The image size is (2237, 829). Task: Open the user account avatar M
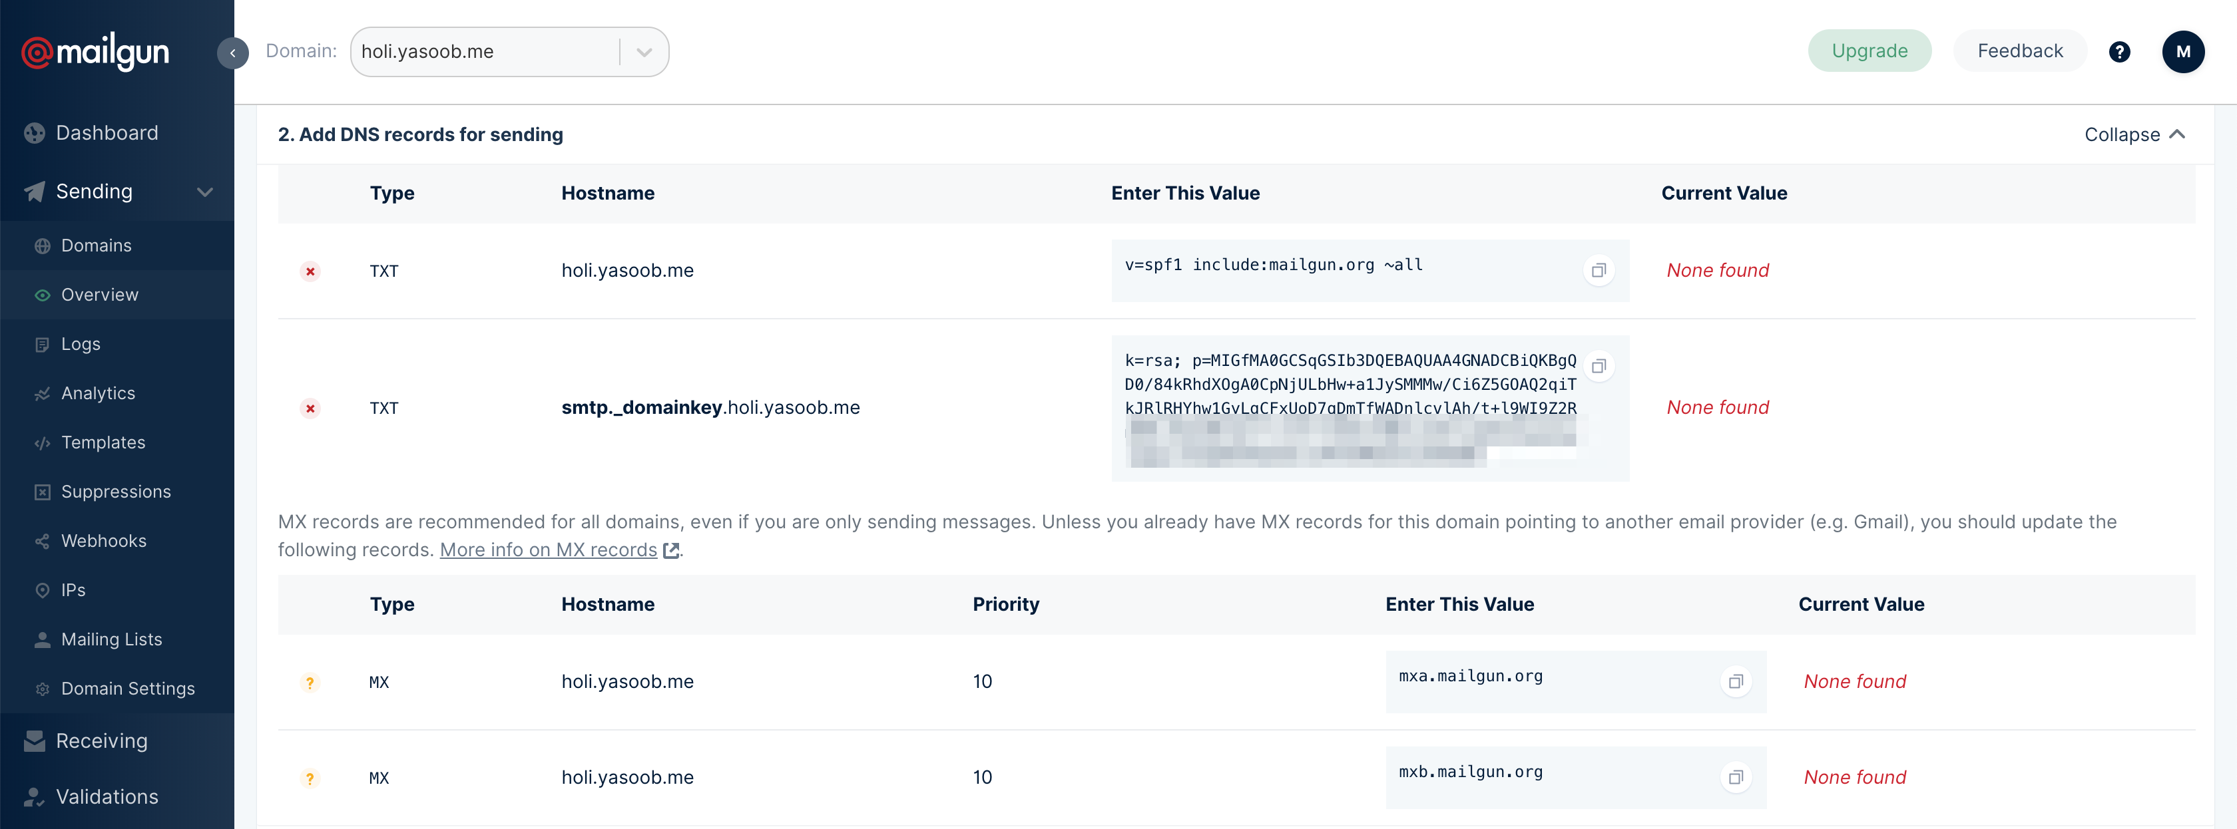[x=2182, y=52]
